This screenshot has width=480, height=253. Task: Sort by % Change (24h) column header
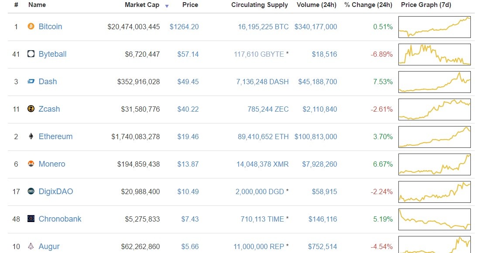pos(368,5)
